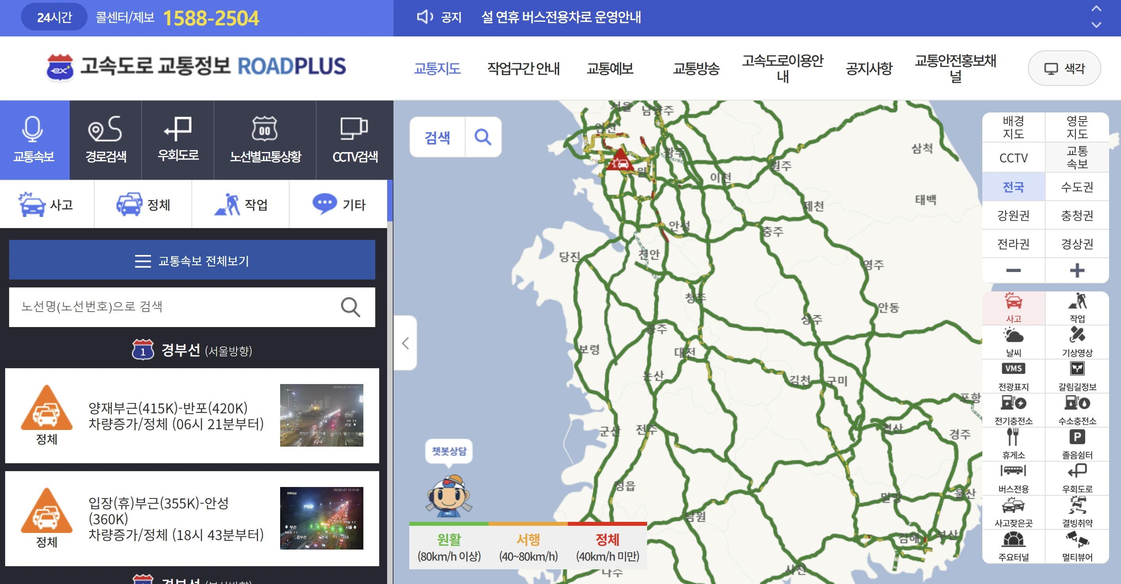1121x584 pixels.
Task: Toggle the VMS 전광표지 icon
Action: 1014,376
